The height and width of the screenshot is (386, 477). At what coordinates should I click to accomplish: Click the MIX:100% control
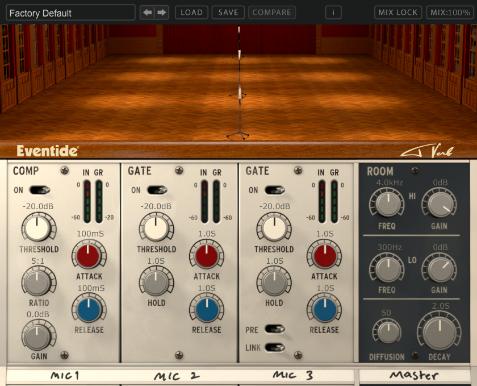pos(450,13)
